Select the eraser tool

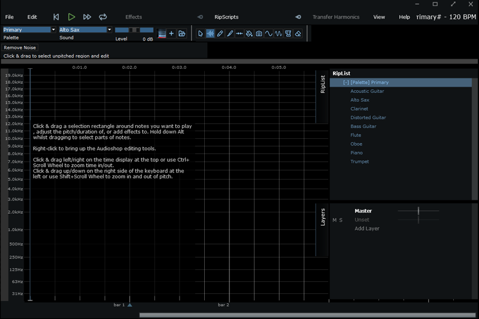[x=298, y=34]
